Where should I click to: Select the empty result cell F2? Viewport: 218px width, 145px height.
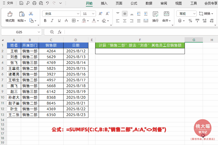tap(140, 51)
